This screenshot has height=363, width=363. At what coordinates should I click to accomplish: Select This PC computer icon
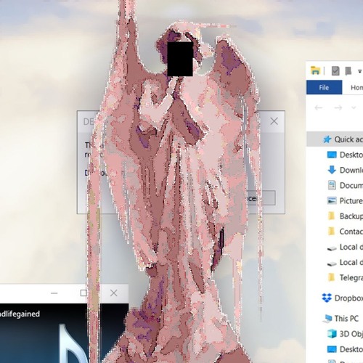(x=327, y=319)
